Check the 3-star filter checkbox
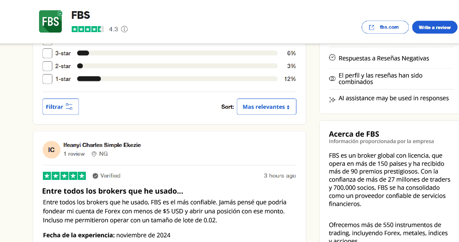Image resolution: width=459 pixels, height=242 pixels. 47,53
